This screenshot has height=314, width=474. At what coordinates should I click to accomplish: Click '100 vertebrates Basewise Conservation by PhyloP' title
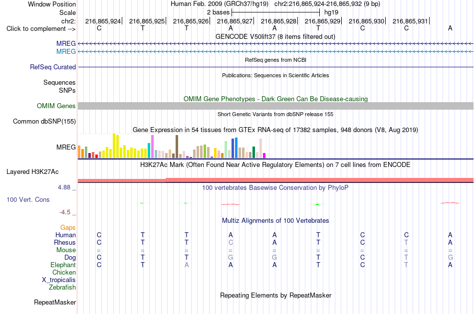[275, 187]
